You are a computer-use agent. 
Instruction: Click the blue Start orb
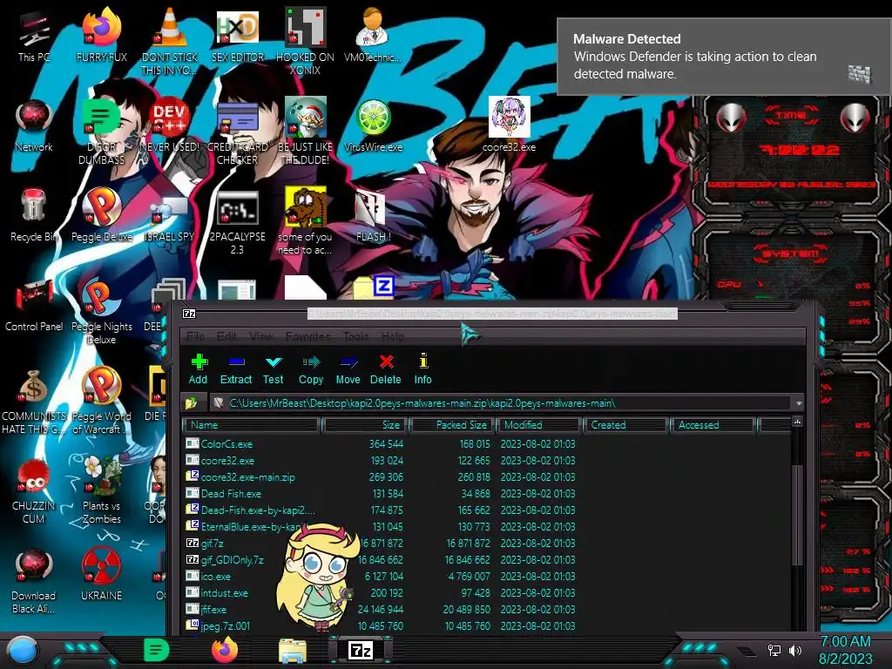[x=23, y=650]
